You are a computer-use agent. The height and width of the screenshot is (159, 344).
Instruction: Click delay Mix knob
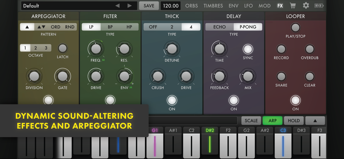(x=248, y=76)
